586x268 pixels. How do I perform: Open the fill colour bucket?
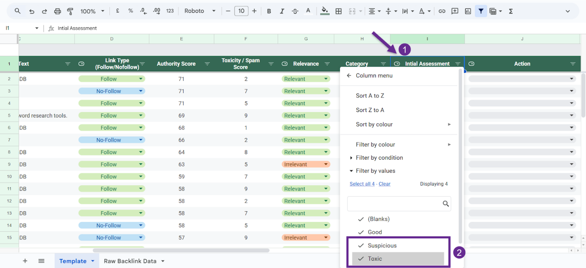pos(325,11)
